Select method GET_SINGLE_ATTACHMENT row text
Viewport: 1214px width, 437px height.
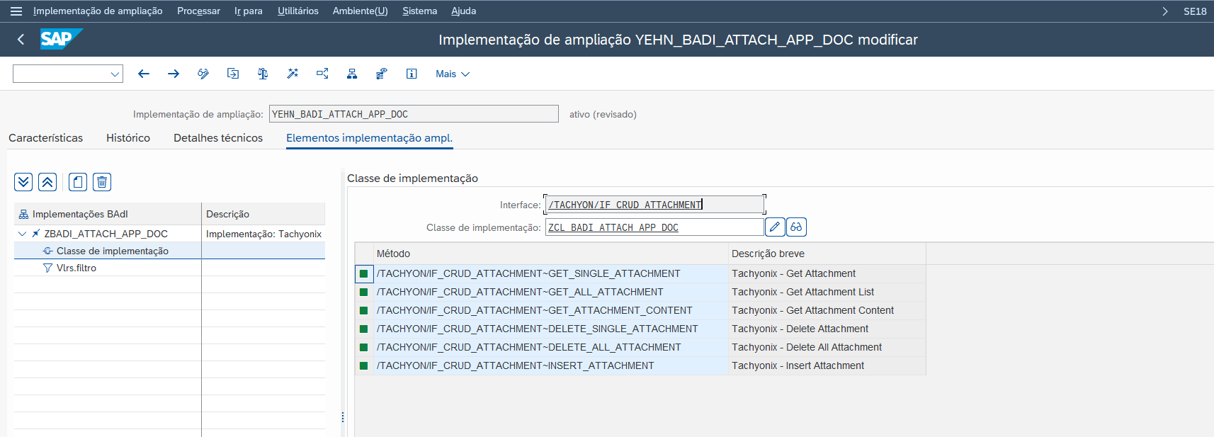(x=528, y=273)
